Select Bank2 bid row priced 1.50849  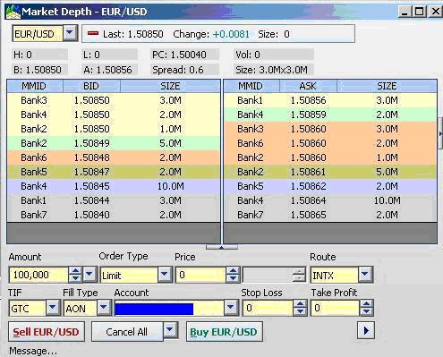click(x=114, y=143)
